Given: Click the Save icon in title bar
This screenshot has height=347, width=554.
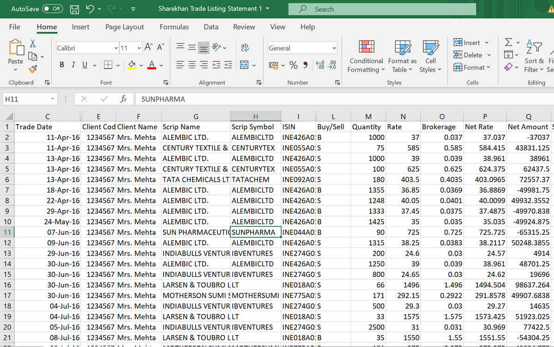Looking at the screenshot, I should [x=74, y=9].
